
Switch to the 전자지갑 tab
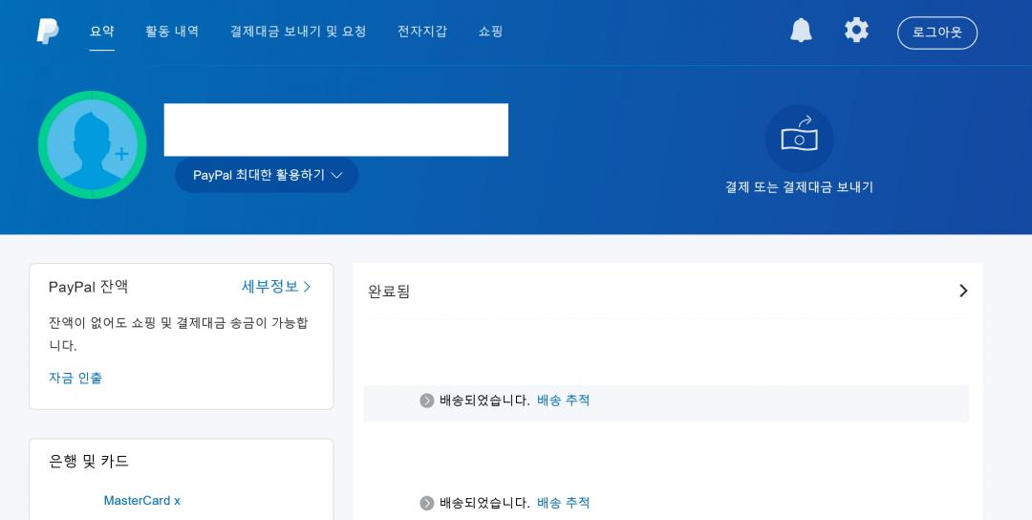(x=422, y=32)
